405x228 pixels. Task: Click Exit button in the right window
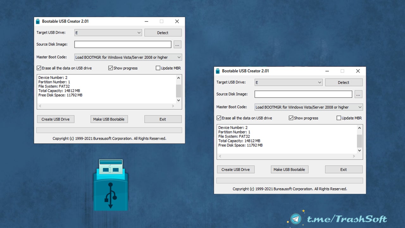coord(344,169)
